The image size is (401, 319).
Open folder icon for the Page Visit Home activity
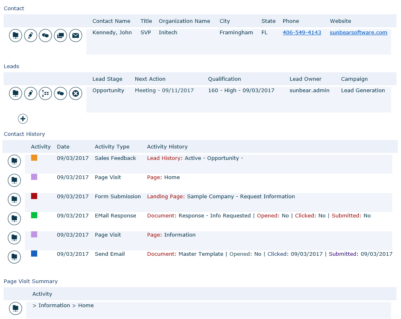(x=14, y=180)
